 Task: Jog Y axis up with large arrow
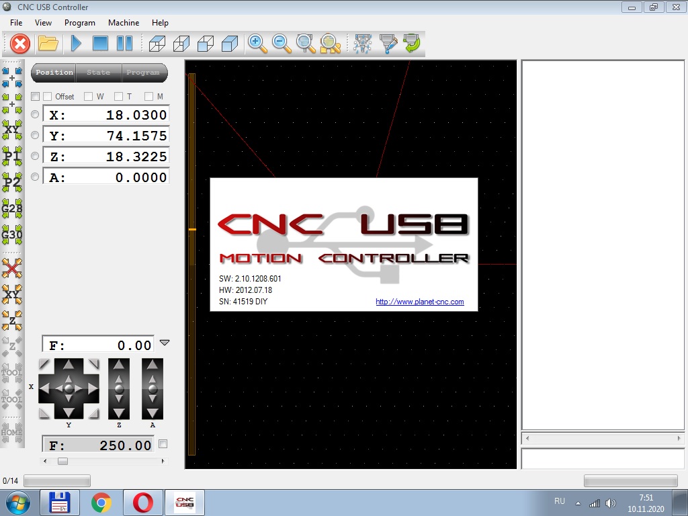pyautogui.click(x=69, y=365)
